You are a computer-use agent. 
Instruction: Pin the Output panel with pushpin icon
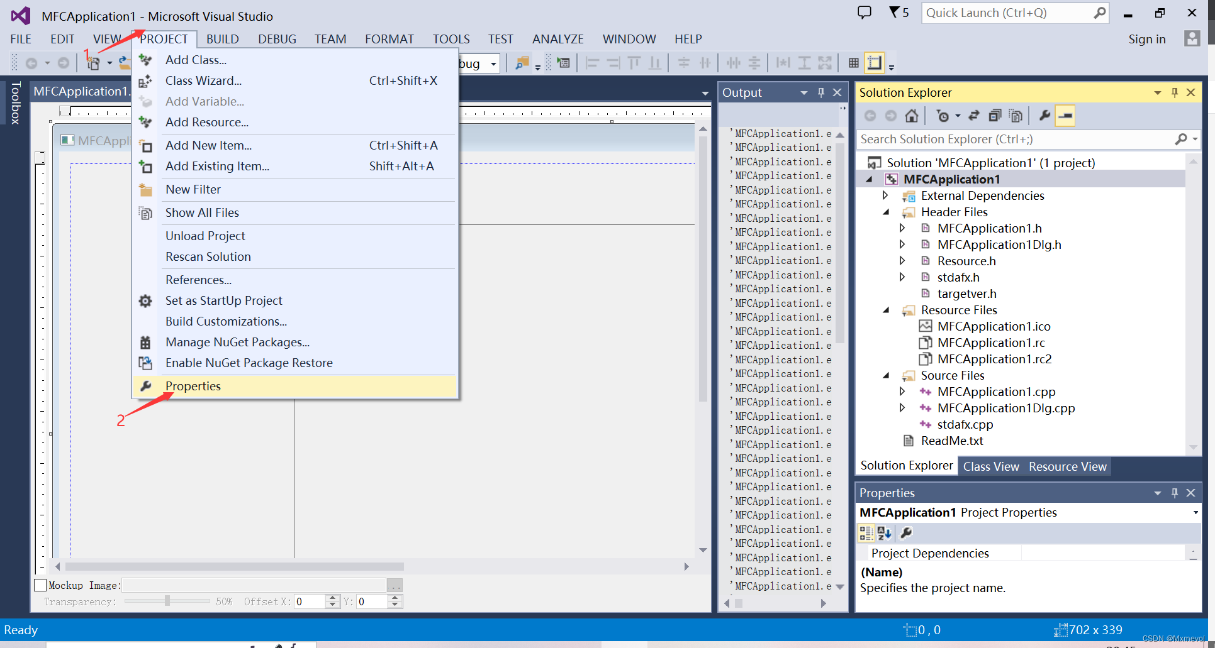coord(821,92)
